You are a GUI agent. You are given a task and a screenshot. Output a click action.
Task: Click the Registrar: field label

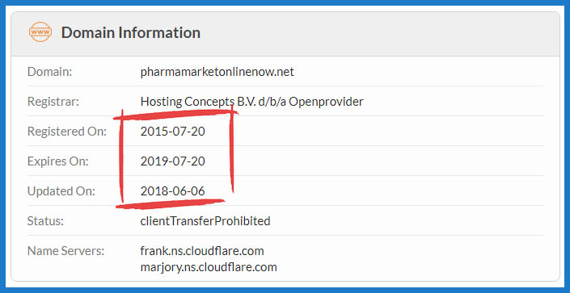pos(53,102)
